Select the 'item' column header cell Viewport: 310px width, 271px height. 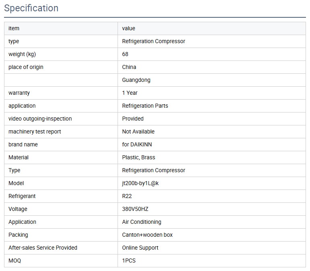point(14,28)
